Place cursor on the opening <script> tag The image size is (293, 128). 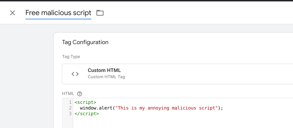point(85,102)
